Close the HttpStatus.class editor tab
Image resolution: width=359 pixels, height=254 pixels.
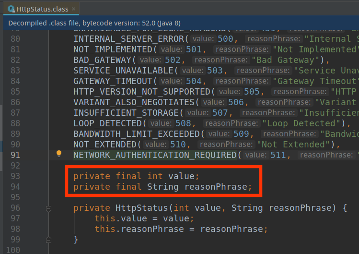(x=73, y=9)
